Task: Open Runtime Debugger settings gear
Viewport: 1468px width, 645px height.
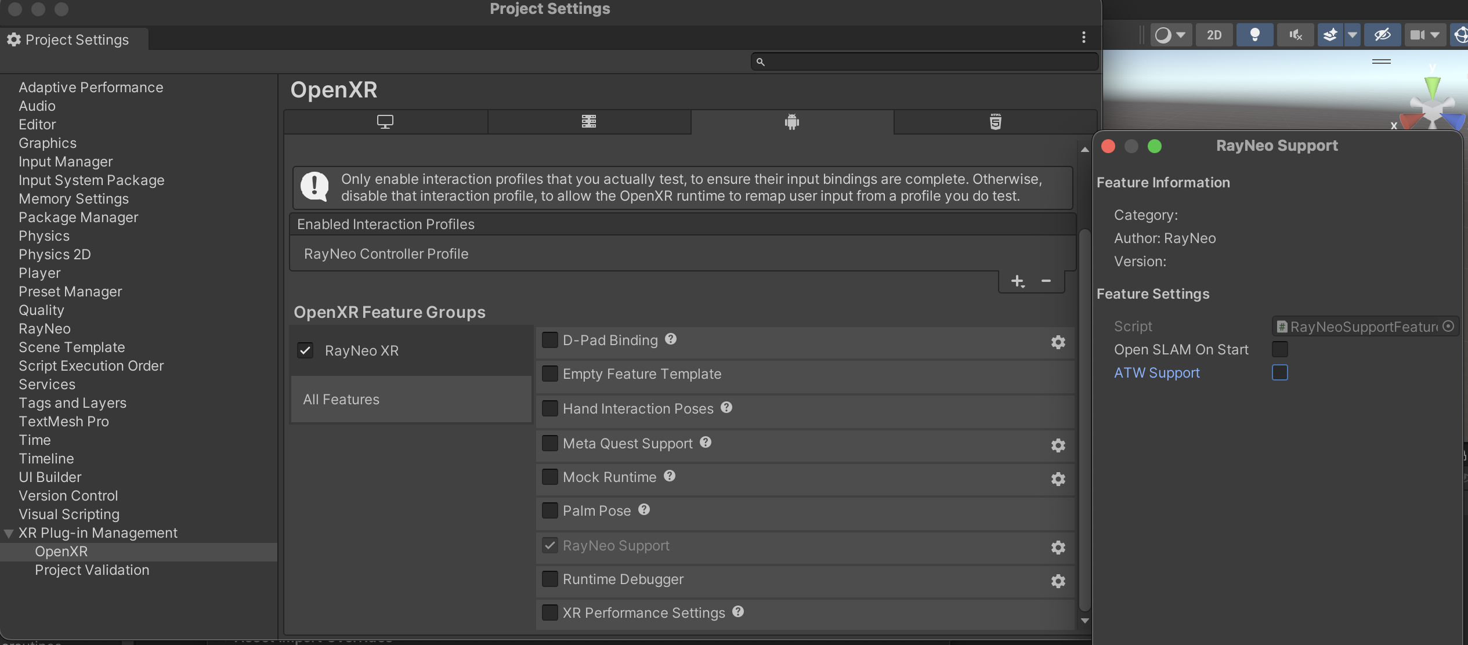Action: (1058, 581)
